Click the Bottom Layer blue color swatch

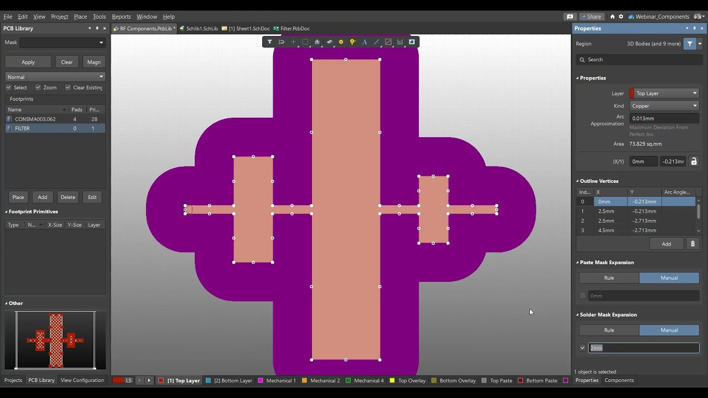[209, 380]
